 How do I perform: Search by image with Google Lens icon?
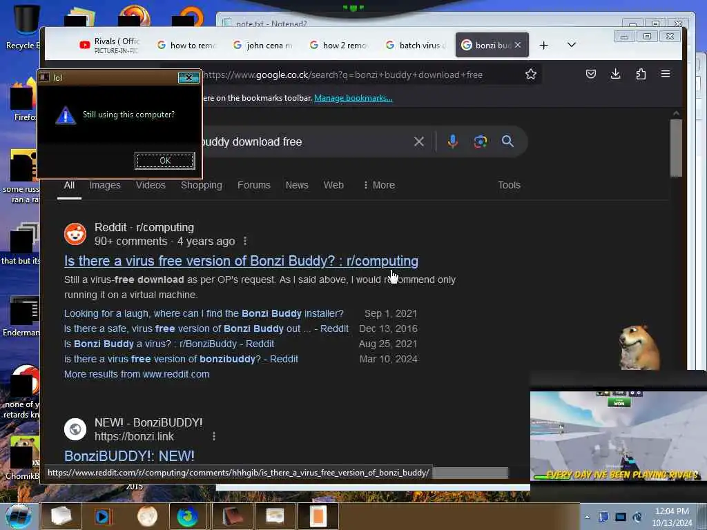(x=481, y=141)
